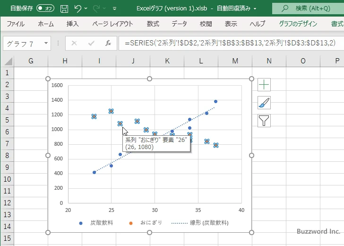
Task: Open Quick Access Toolbar customize menu
Action: 114,9
